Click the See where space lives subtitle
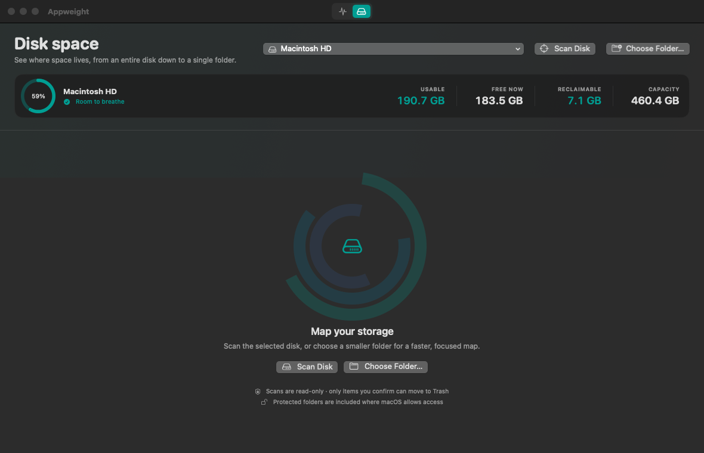 pyautogui.click(x=125, y=60)
